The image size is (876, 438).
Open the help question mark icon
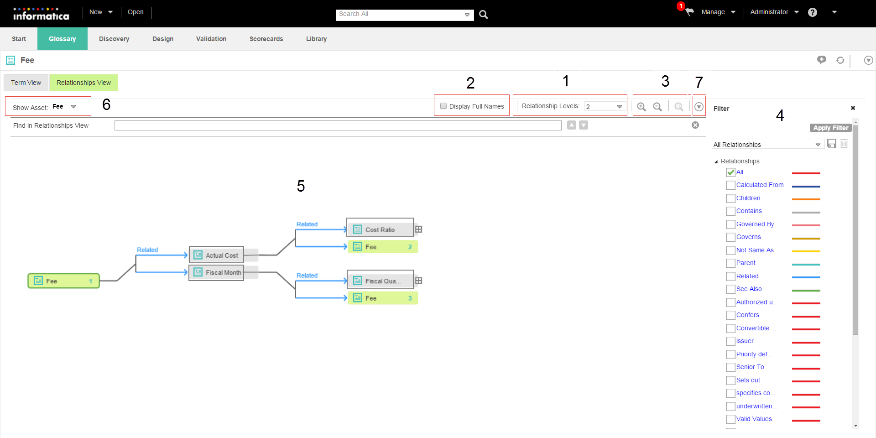click(x=813, y=12)
